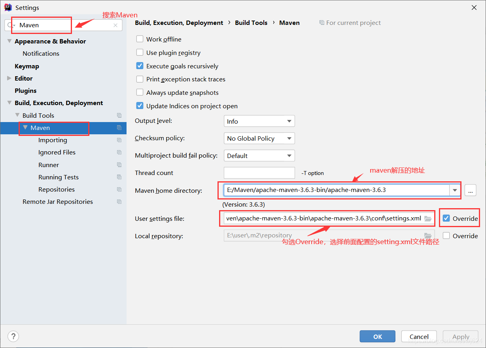Select Remote Jar Repositories
This screenshot has width=486, height=348.
click(58, 201)
